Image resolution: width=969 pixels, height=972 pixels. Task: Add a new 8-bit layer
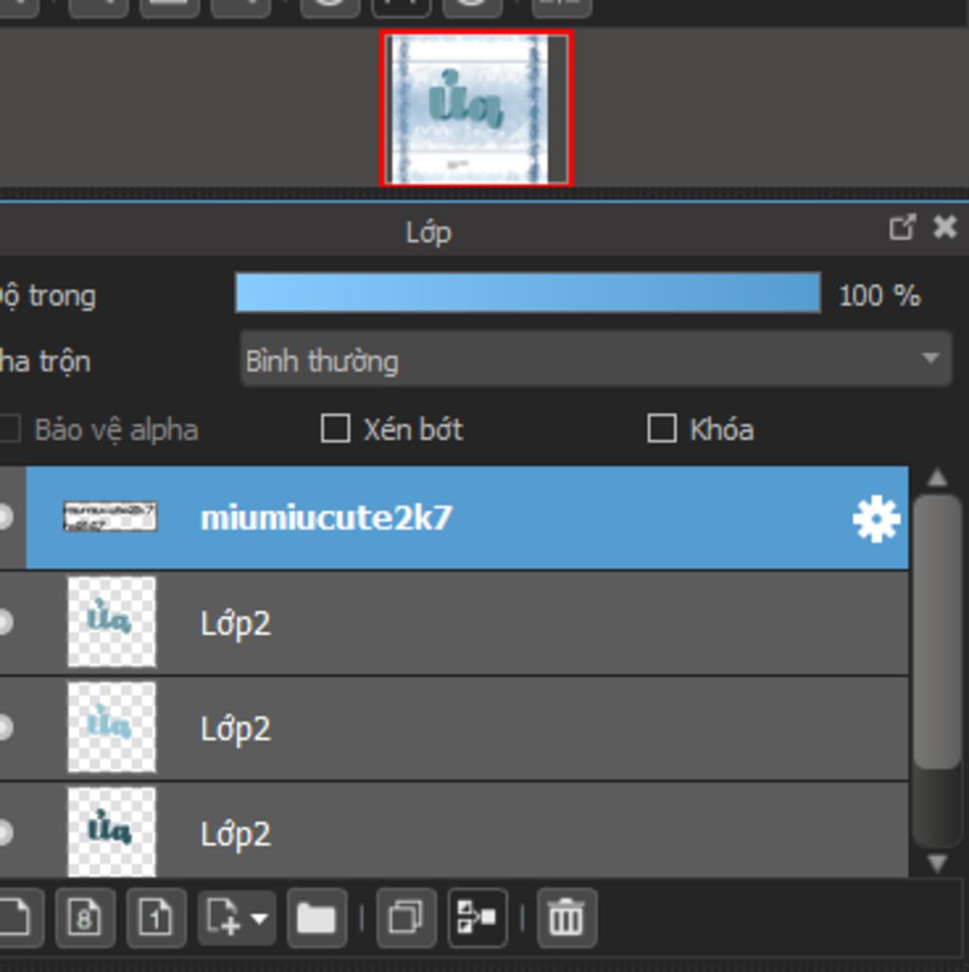[85, 917]
